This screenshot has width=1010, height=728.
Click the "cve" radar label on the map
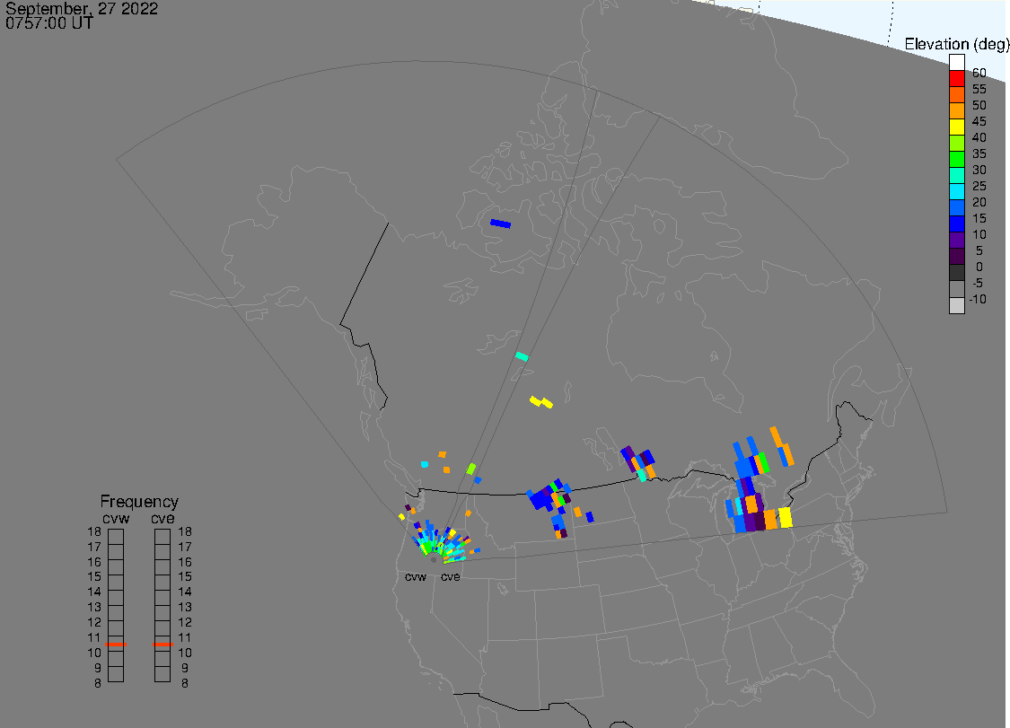451,576
